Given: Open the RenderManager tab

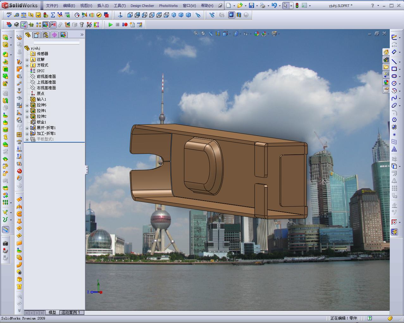Looking at the screenshot, I should [x=63, y=35].
